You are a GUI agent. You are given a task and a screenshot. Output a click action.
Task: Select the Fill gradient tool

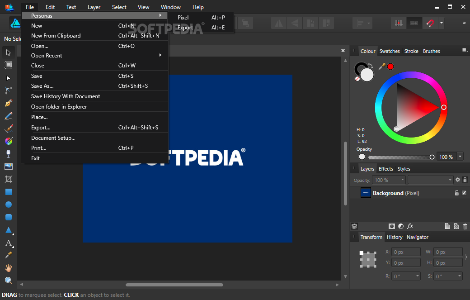tap(9, 141)
